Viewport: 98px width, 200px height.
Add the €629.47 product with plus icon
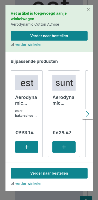(x=64, y=147)
